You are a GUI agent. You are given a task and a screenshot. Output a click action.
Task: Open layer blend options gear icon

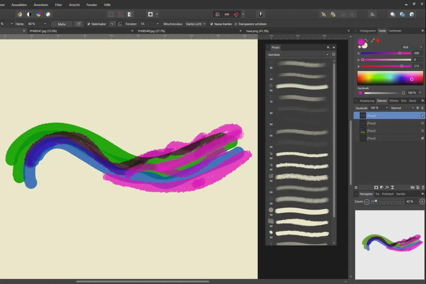(418, 108)
